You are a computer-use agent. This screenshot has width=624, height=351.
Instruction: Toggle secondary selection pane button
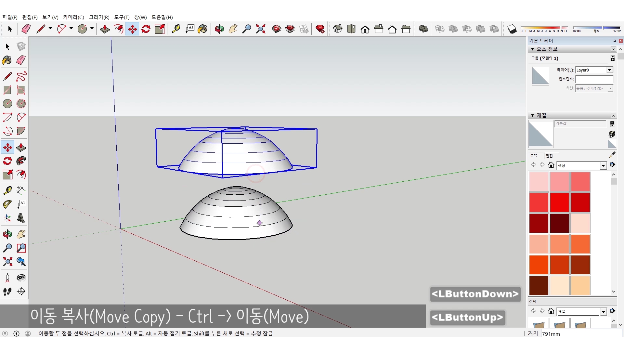[612, 124]
